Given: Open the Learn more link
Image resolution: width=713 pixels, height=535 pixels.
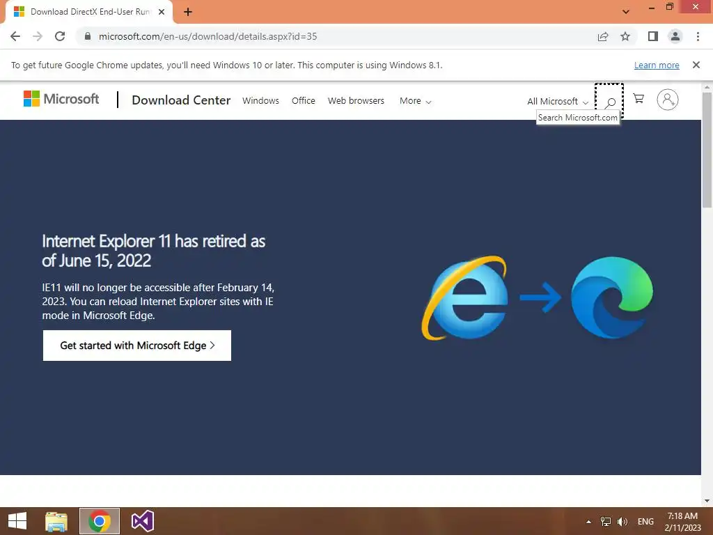Looking at the screenshot, I should [x=657, y=65].
